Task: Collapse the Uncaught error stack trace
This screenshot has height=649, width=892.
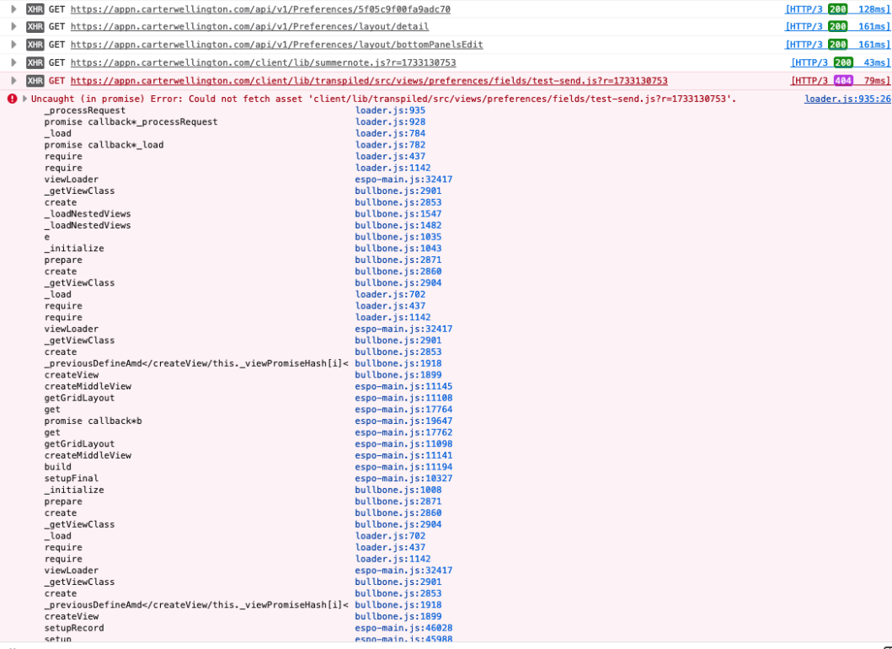Action: click(x=24, y=99)
